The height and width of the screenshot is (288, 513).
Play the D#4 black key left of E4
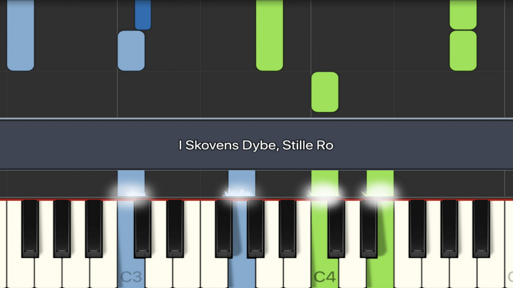369,228
